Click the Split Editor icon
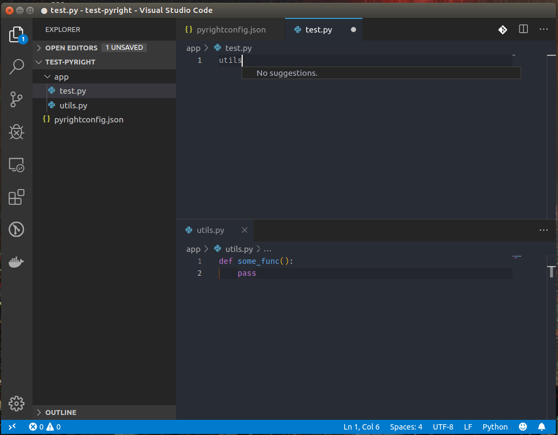The width and height of the screenshot is (558, 435). point(523,29)
